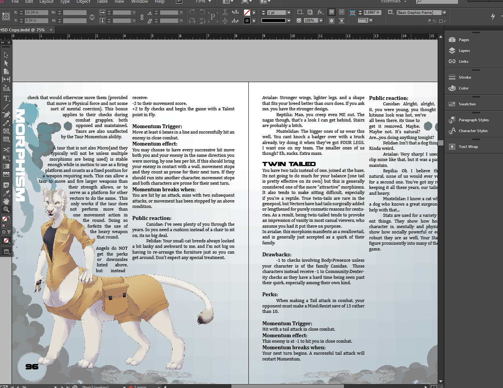Enable Wrap Around Object Shape
The image size is (503, 388).
point(332,21)
